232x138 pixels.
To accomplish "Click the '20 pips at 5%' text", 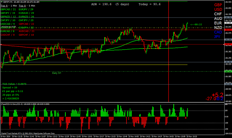I will pos(11,95).
